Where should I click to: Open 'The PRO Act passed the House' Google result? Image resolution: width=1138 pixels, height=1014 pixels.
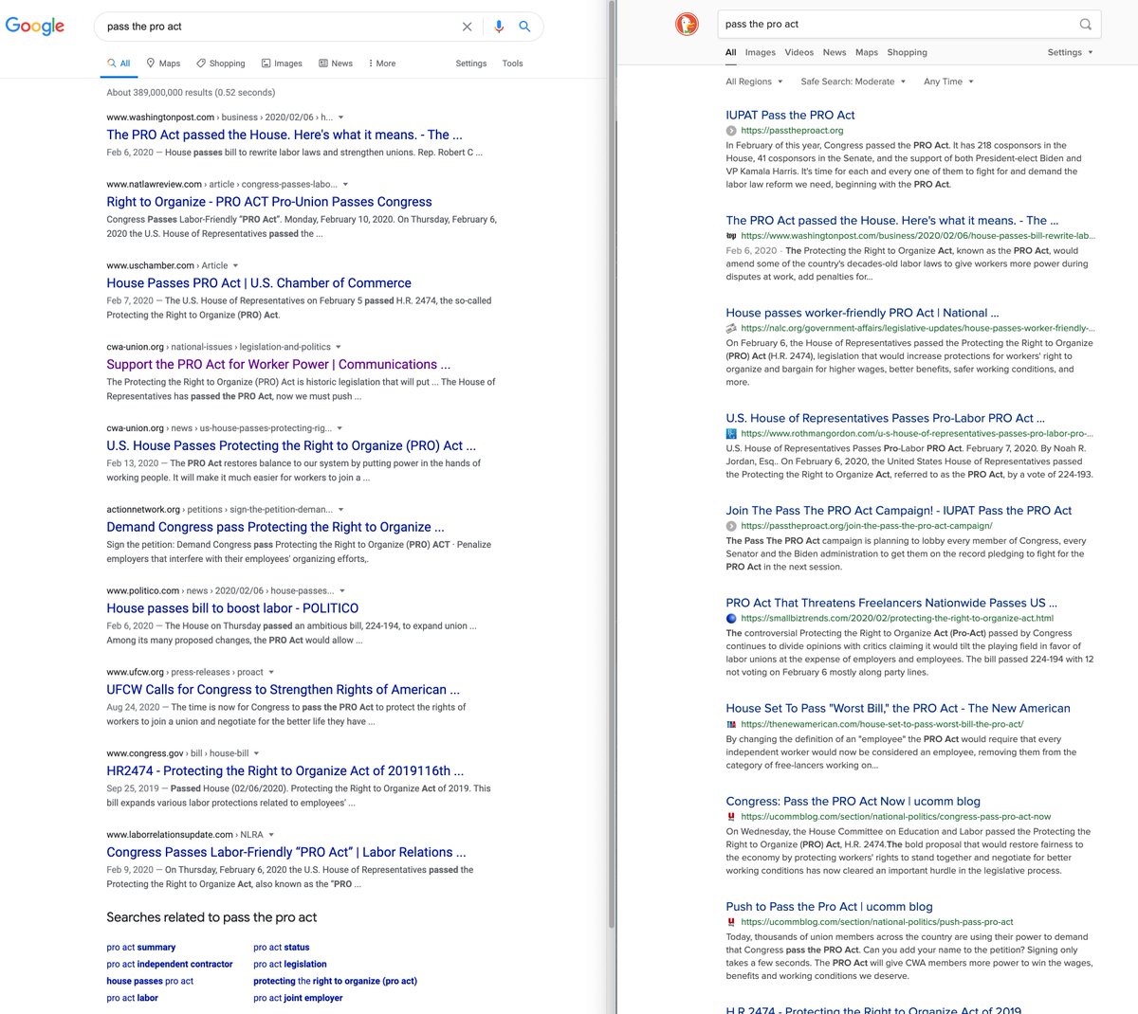tap(284, 135)
